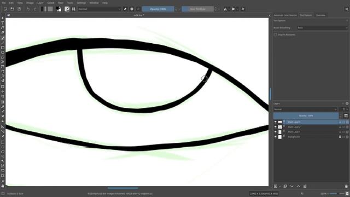The image size is (350, 197).
Task: Open the File menu
Action: pyautogui.click(x=4, y=3)
